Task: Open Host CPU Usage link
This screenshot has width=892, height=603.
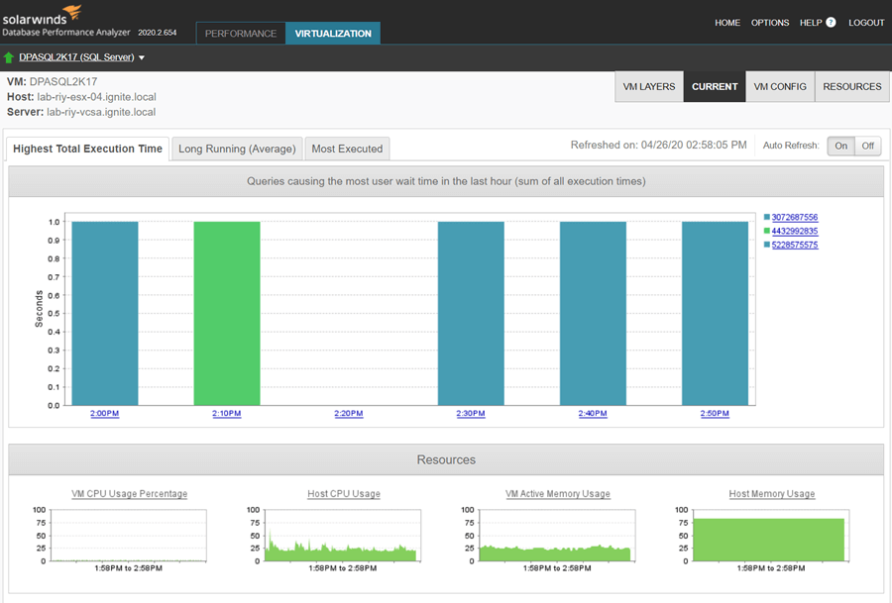Action: pos(344,494)
